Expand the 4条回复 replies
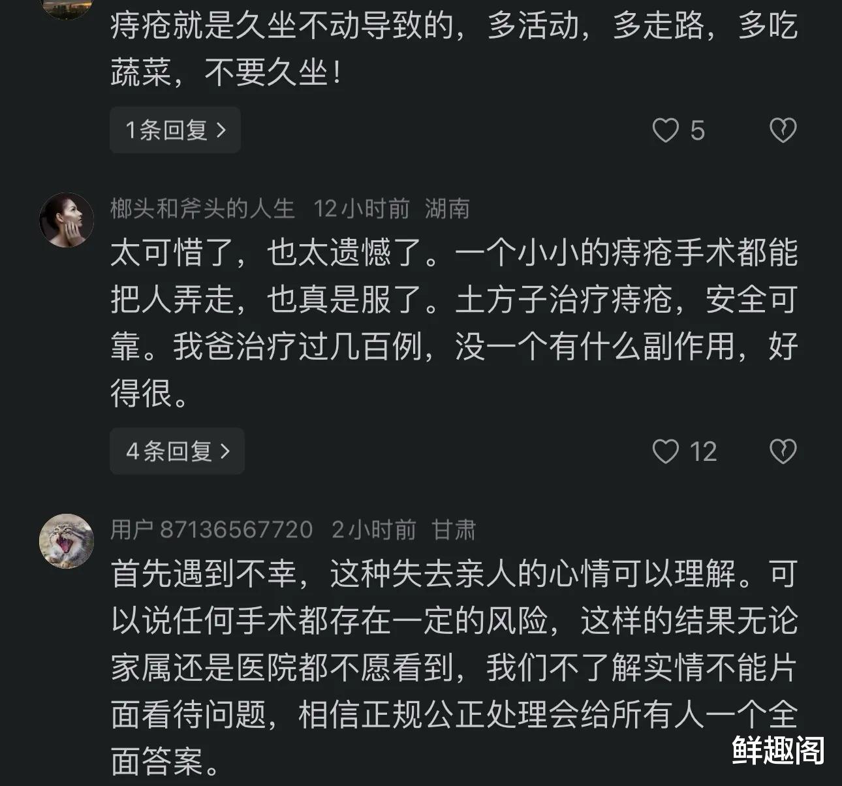 [x=177, y=451]
